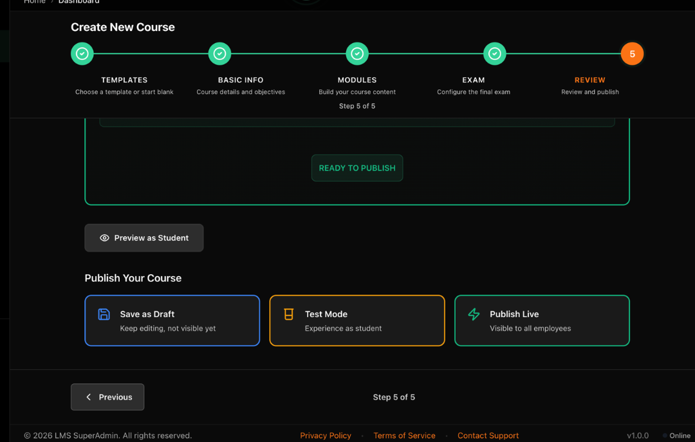Click the Exam step checkmark circle

495,54
